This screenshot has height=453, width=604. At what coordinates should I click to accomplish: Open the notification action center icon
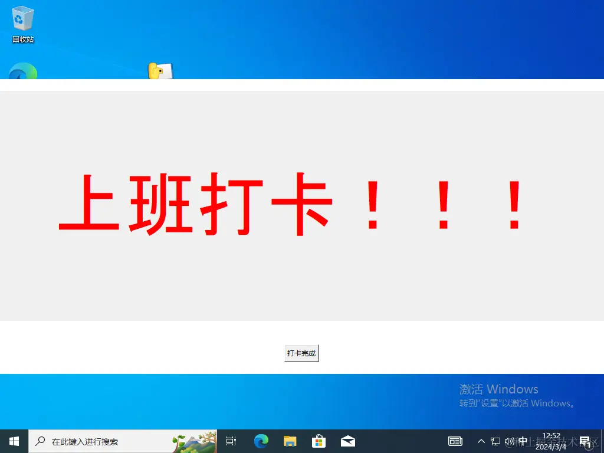pos(585,441)
